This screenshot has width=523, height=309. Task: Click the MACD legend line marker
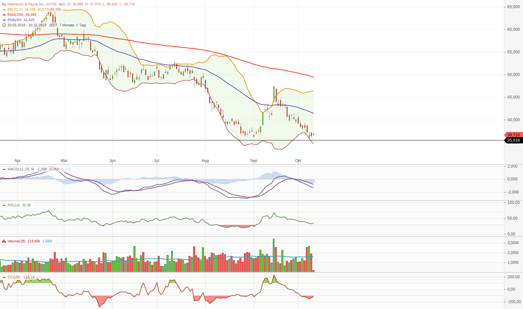tap(4, 169)
